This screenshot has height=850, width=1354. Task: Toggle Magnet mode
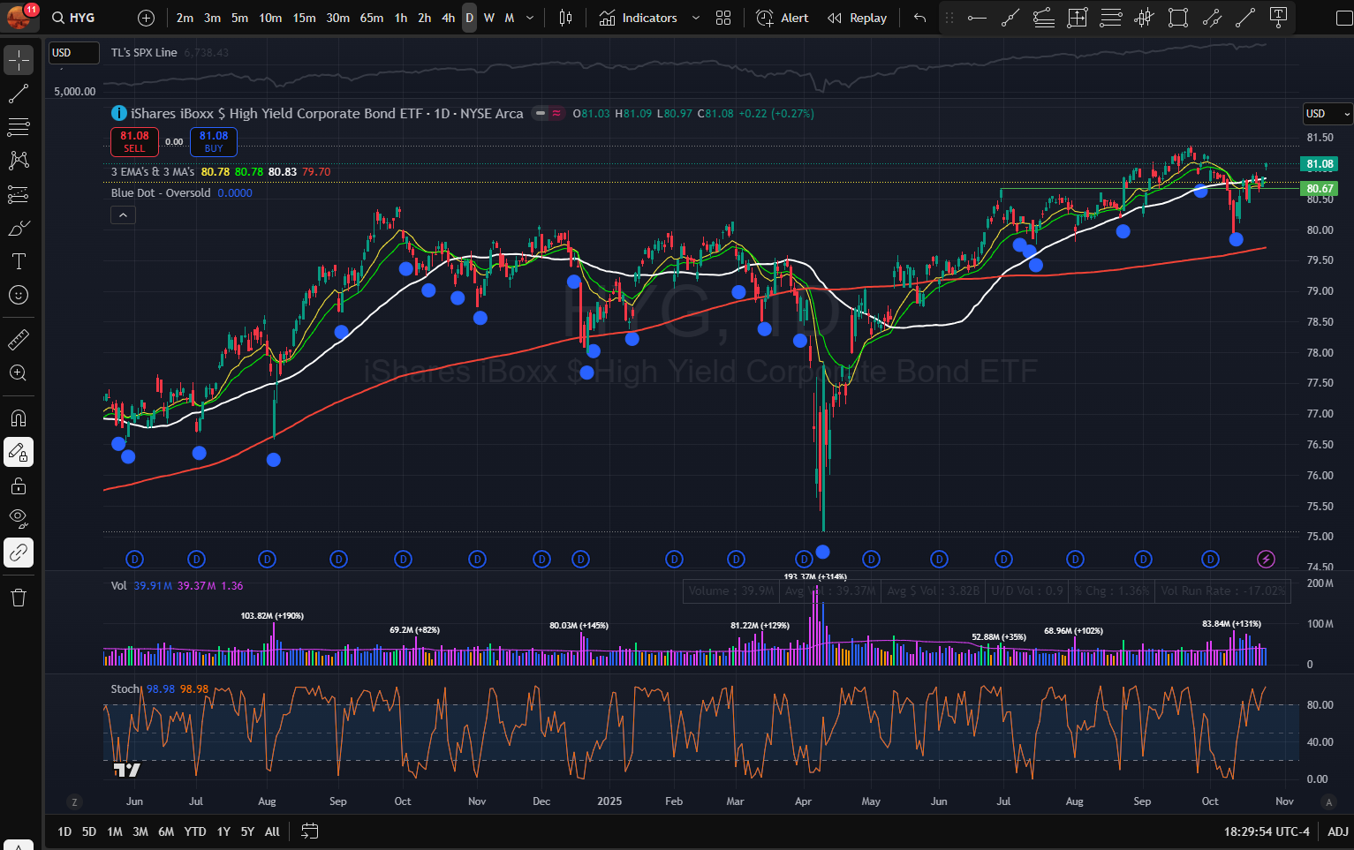point(19,417)
